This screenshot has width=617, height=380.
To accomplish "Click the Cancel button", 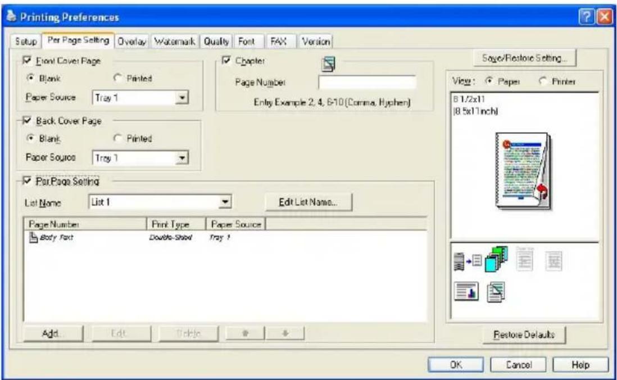I will (518, 365).
